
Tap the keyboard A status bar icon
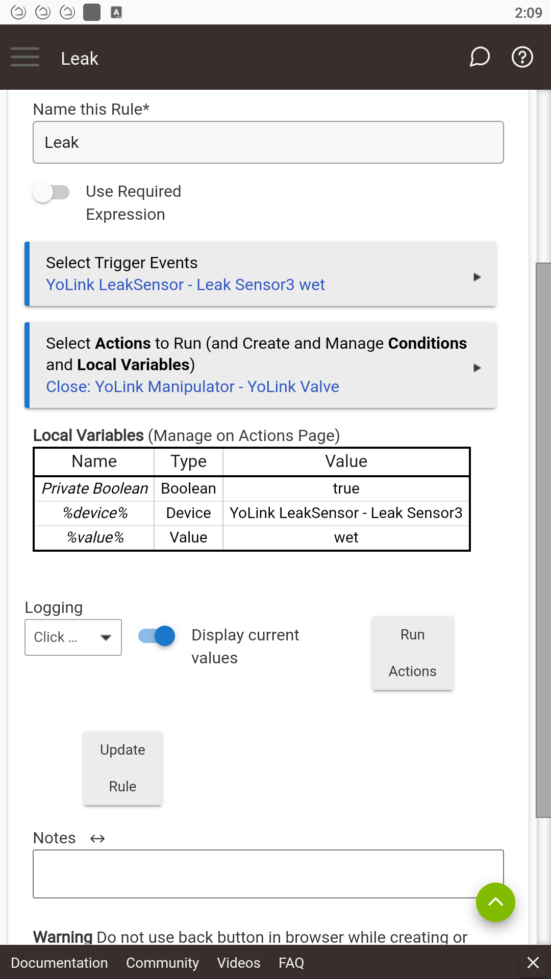pyautogui.click(x=116, y=13)
